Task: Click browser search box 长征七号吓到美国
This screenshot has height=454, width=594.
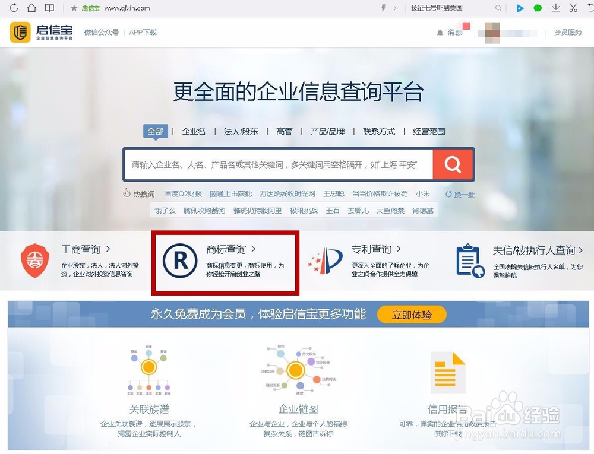Action: (437, 8)
